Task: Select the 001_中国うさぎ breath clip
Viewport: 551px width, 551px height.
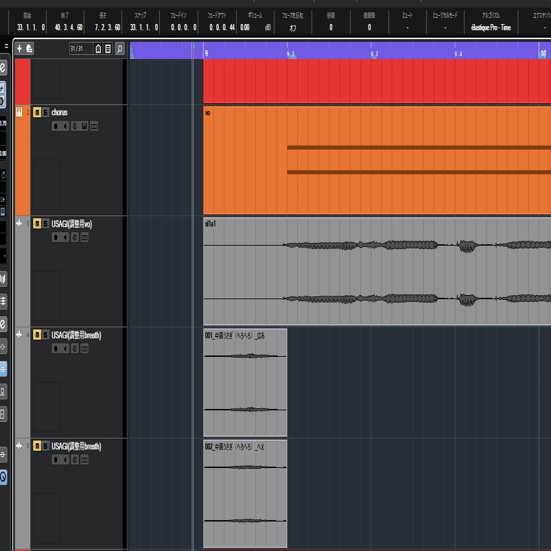Action: click(245, 382)
